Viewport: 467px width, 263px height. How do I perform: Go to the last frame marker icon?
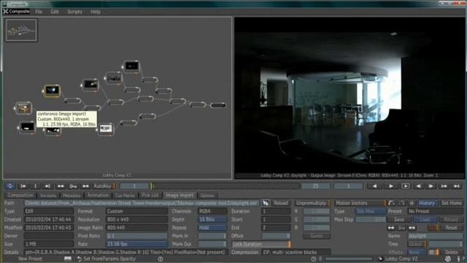47,186
